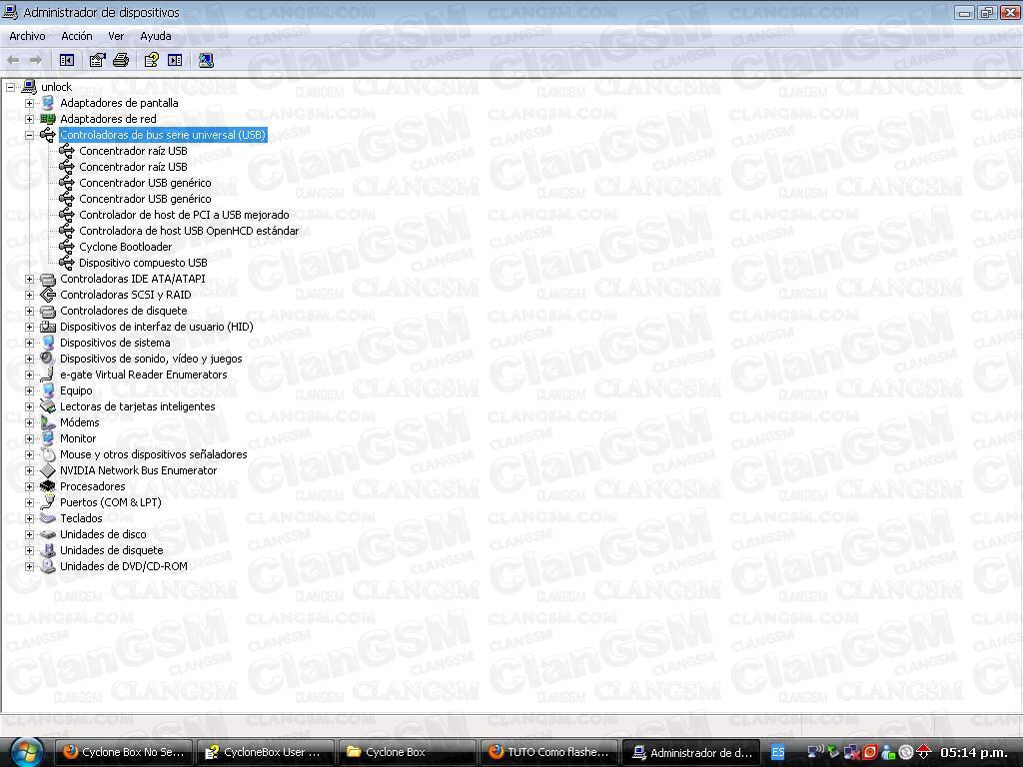The image size is (1023, 767).
Task: Click the Print toolbar icon
Action: (121, 61)
